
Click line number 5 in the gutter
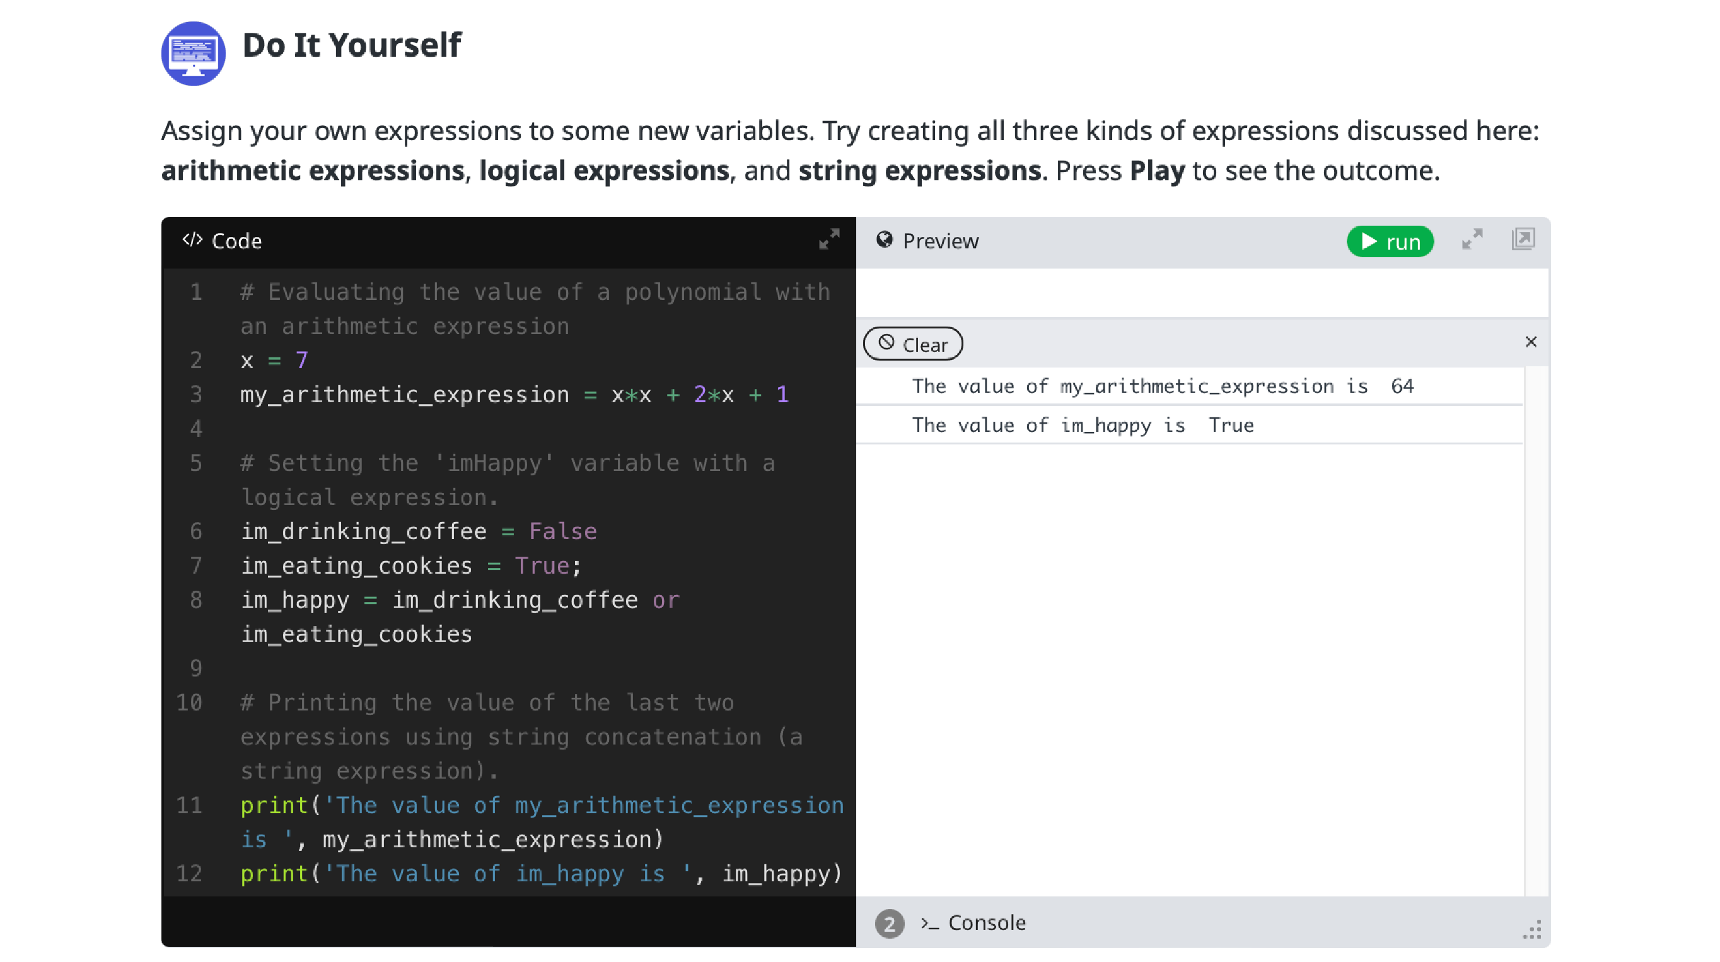point(195,463)
